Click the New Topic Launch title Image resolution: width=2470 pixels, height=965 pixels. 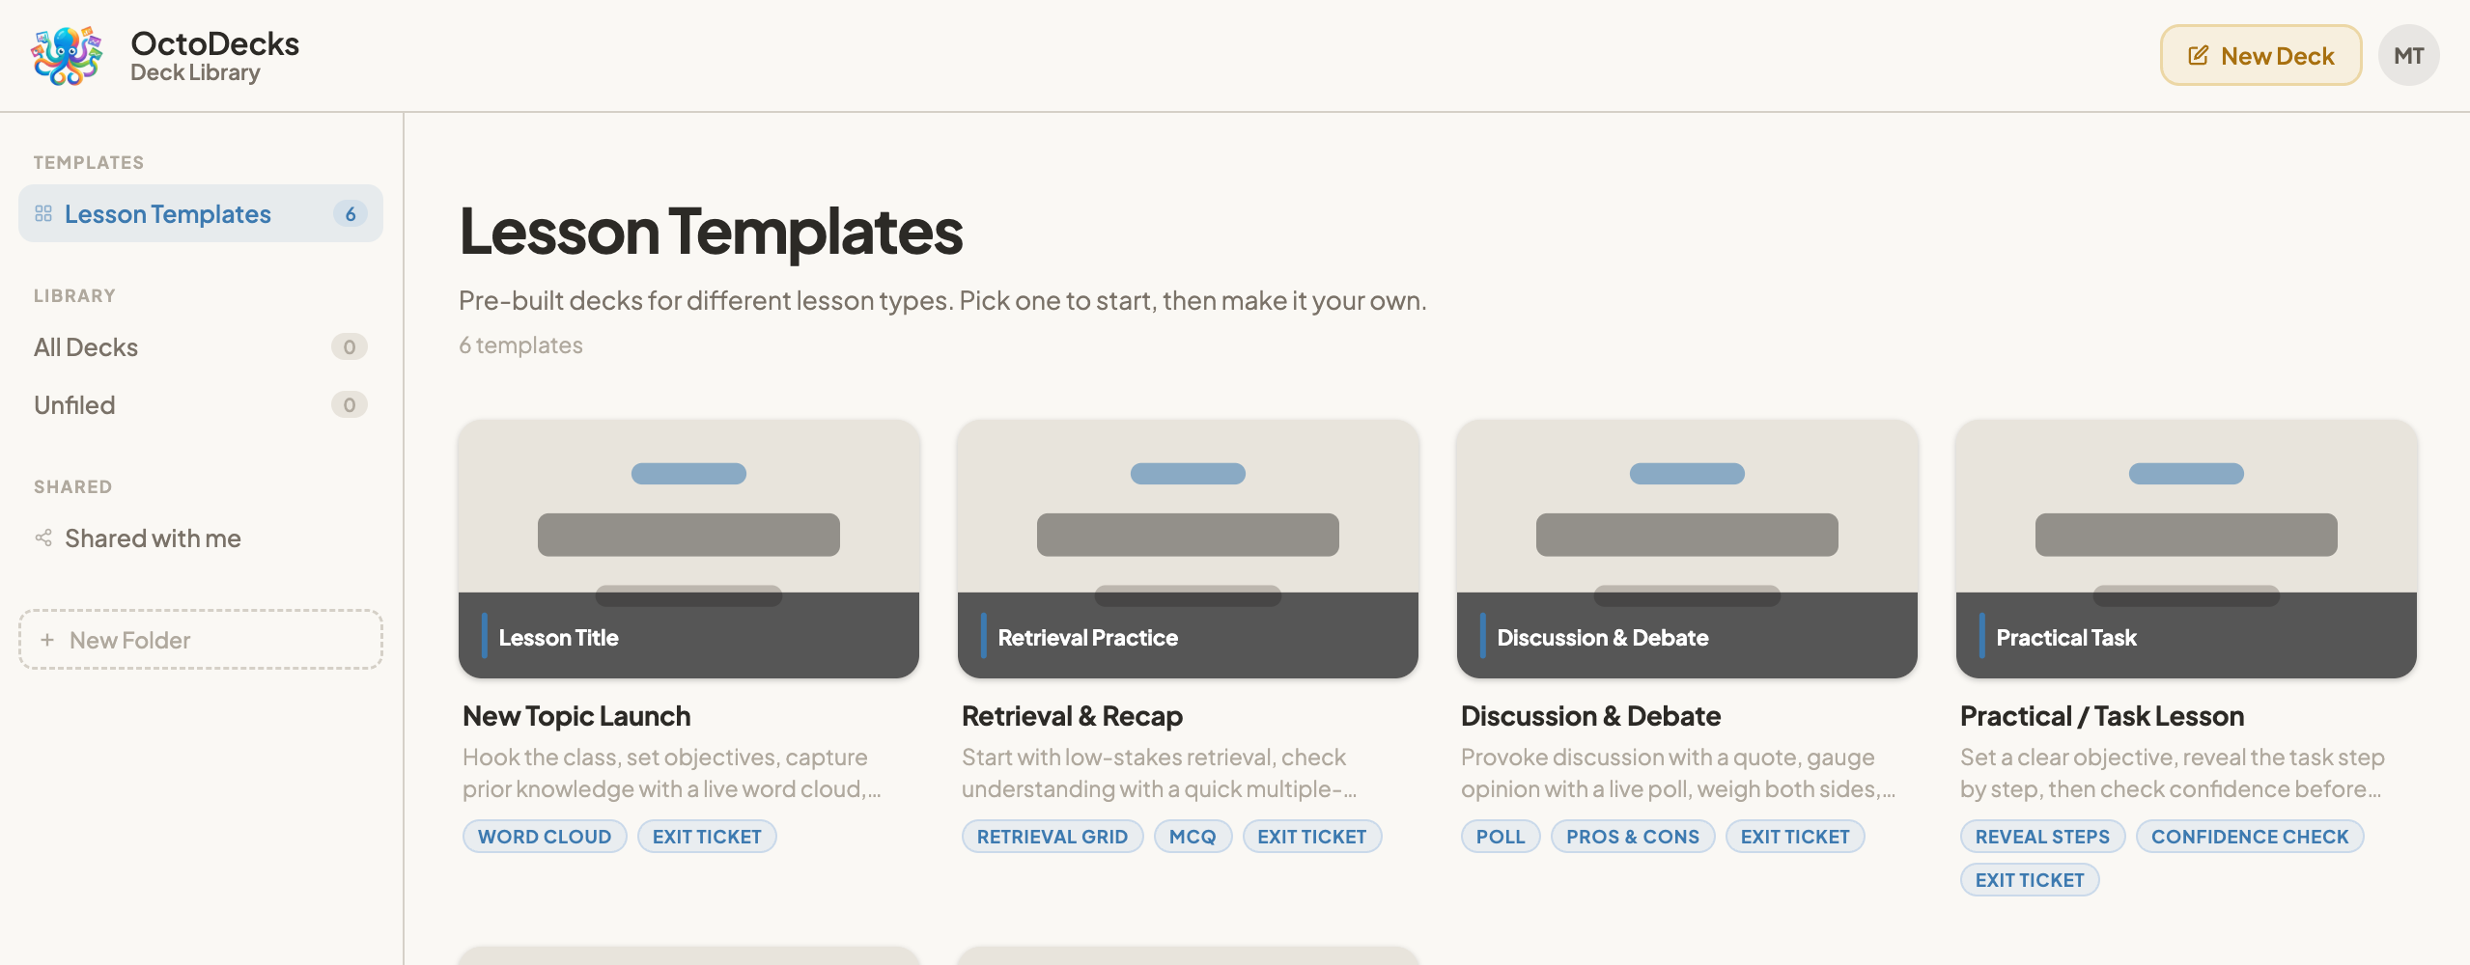[x=576, y=716]
